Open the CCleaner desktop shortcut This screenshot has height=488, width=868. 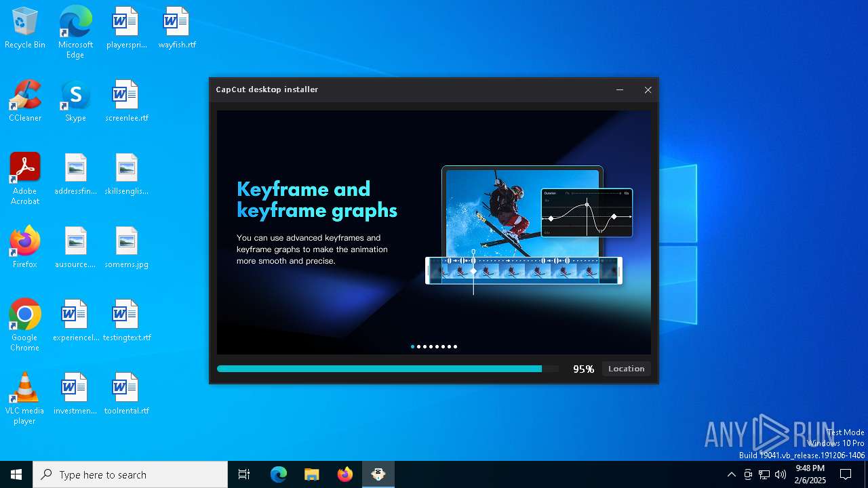[25, 101]
